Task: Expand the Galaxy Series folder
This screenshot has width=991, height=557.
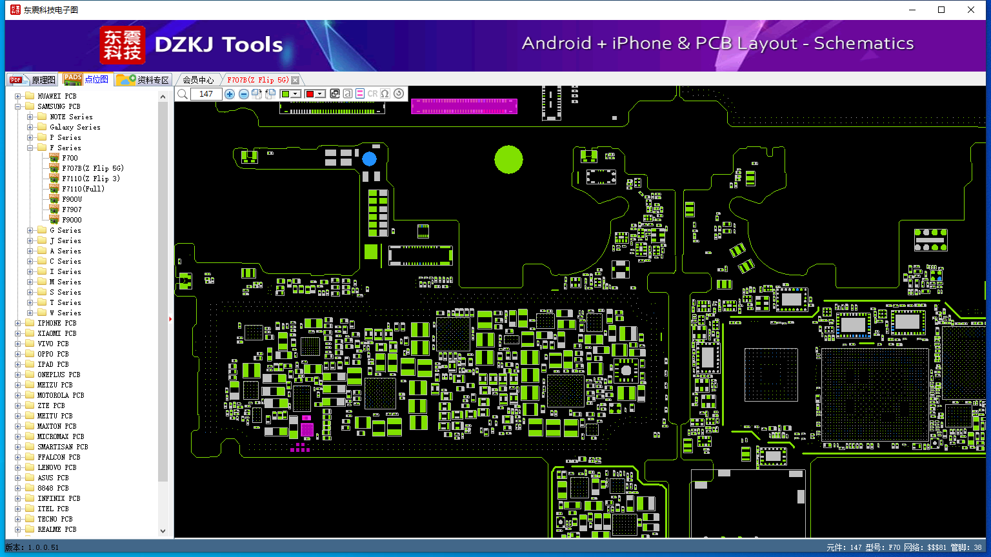Action: [x=30, y=128]
